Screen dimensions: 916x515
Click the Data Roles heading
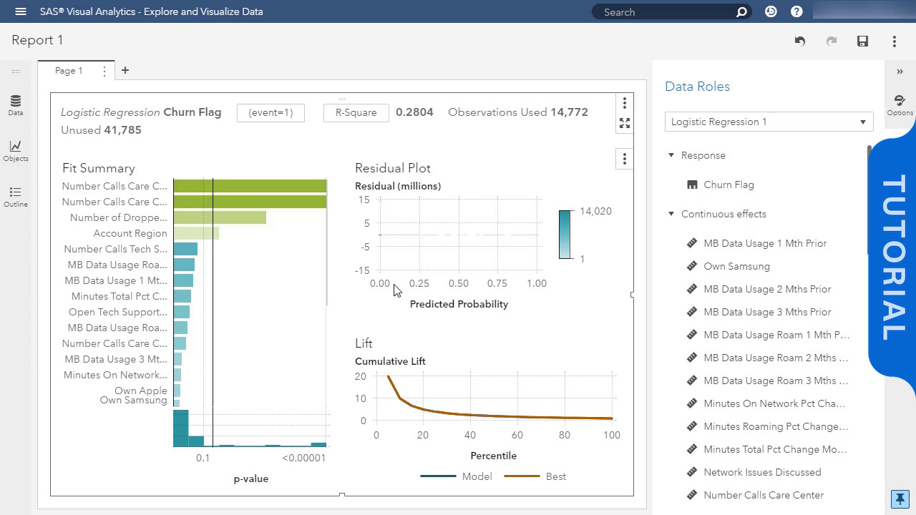click(697, 87)
